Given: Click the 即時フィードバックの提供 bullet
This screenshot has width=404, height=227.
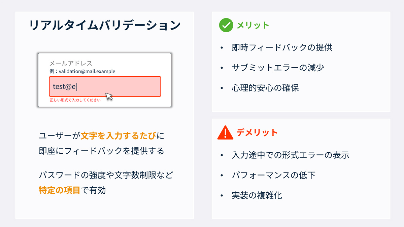Looking at the screenshot, I should pyautogui.click(x=282, y=47).
